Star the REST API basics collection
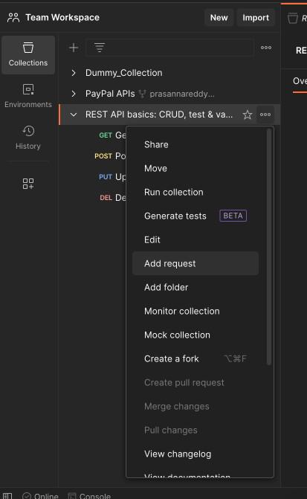This screenshot has width=307, height=499. (248, 115)
